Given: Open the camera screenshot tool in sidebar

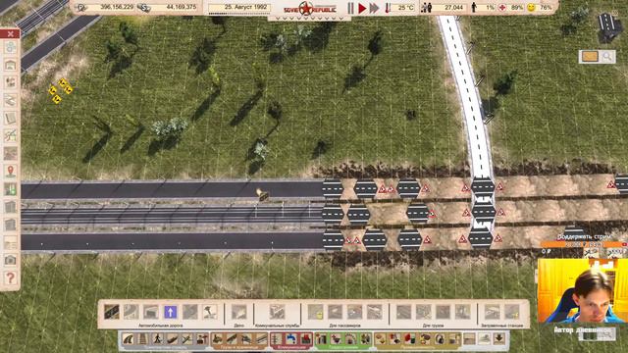Looking at the screenshot, I should [11, 260].
